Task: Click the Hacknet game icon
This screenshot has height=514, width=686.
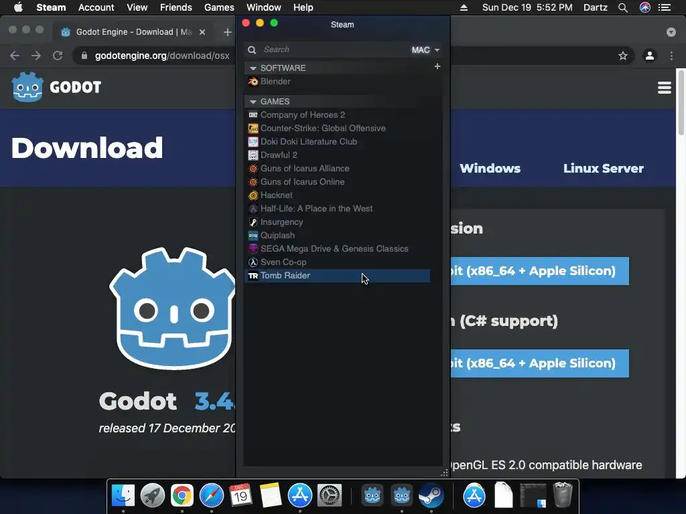Action: (253, 195)
